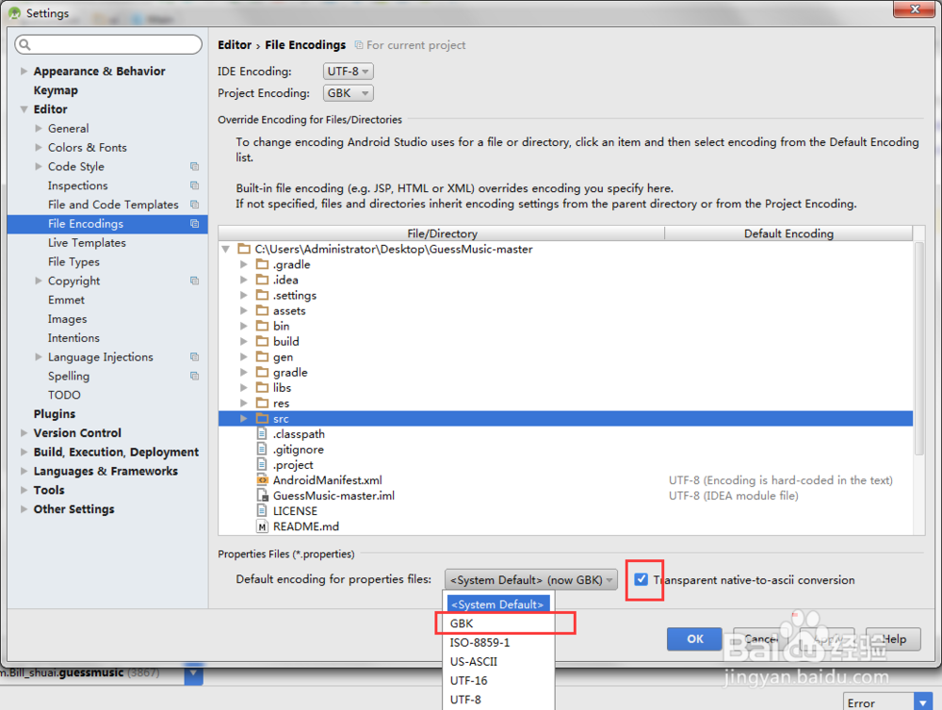Viewport: 942px width, 710px height.
Task: Select the .project file row
Action: [x=565, y=465]
